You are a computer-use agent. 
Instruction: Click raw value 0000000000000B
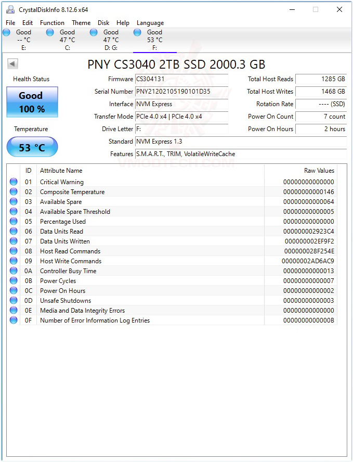308,320
